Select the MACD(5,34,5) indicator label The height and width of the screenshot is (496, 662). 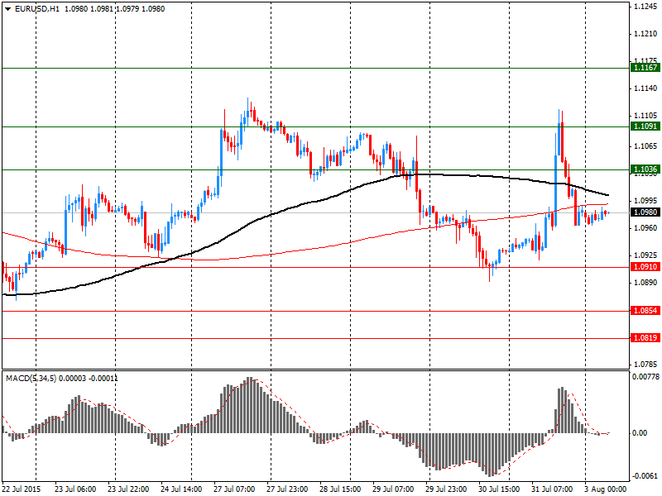point(31,379)
